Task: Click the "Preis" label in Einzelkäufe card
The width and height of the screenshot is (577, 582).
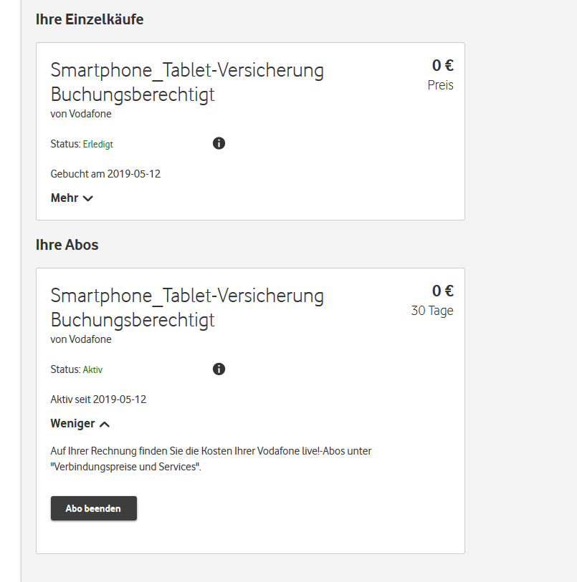Action: point(440,85)
